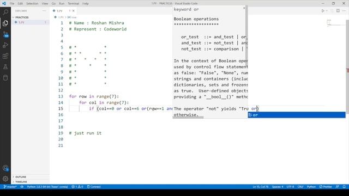The image size is (349, 196).
Task: Click the master branch indicator in the status bar
Action: click(x=10, y=187)
